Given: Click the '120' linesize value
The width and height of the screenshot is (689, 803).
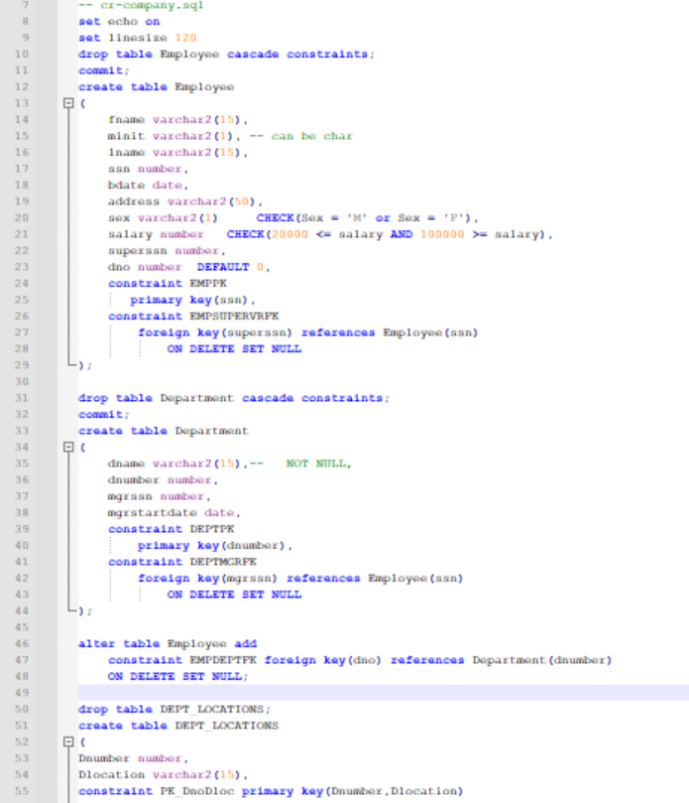Looking at the screenshot, I should (x=185, y=38).
